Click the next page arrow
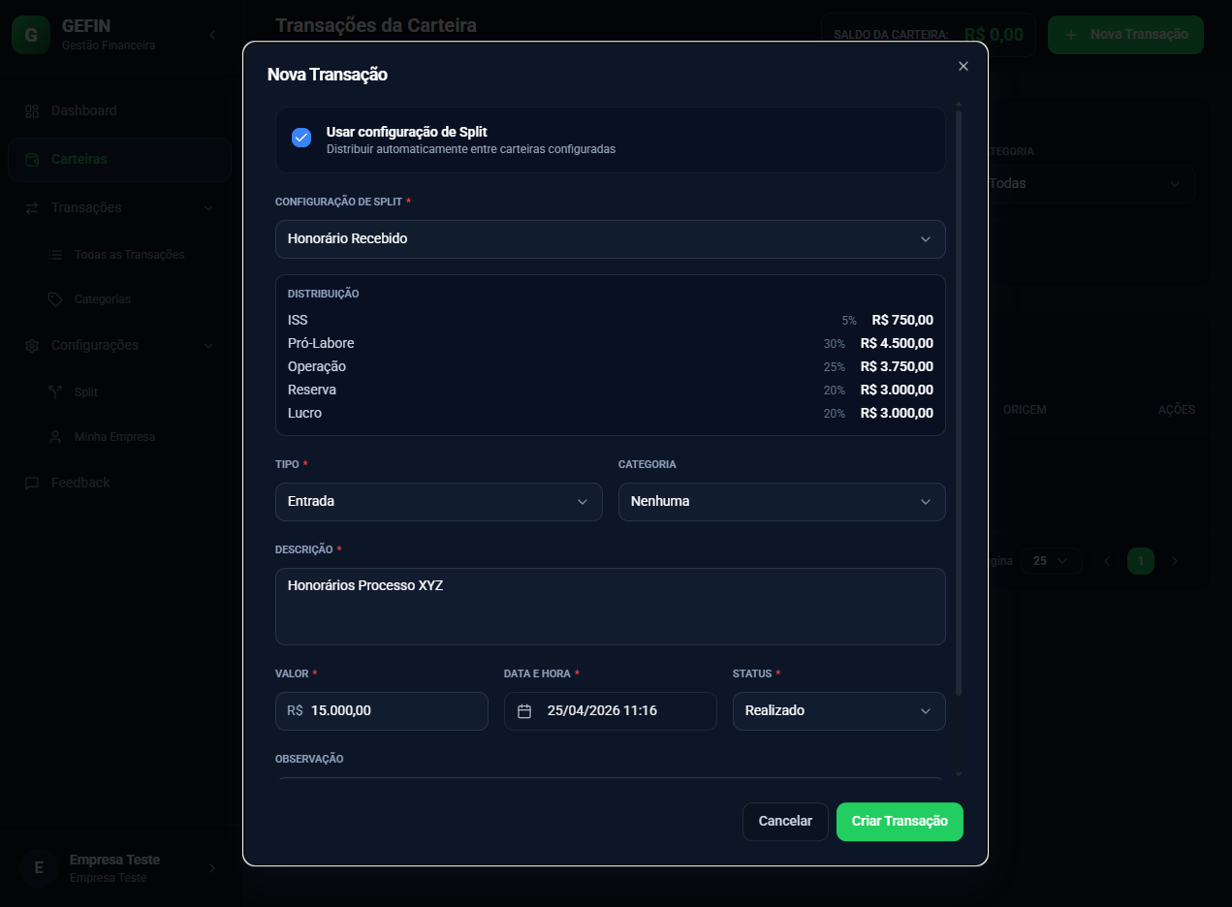 point(1175,561)
